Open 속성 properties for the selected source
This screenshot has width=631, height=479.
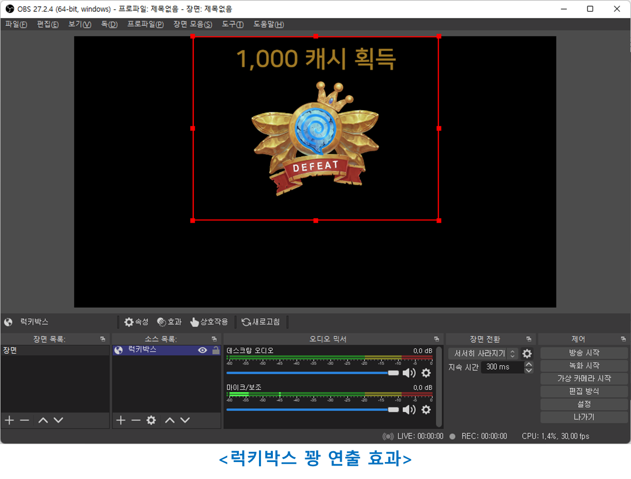click(136, 322)
